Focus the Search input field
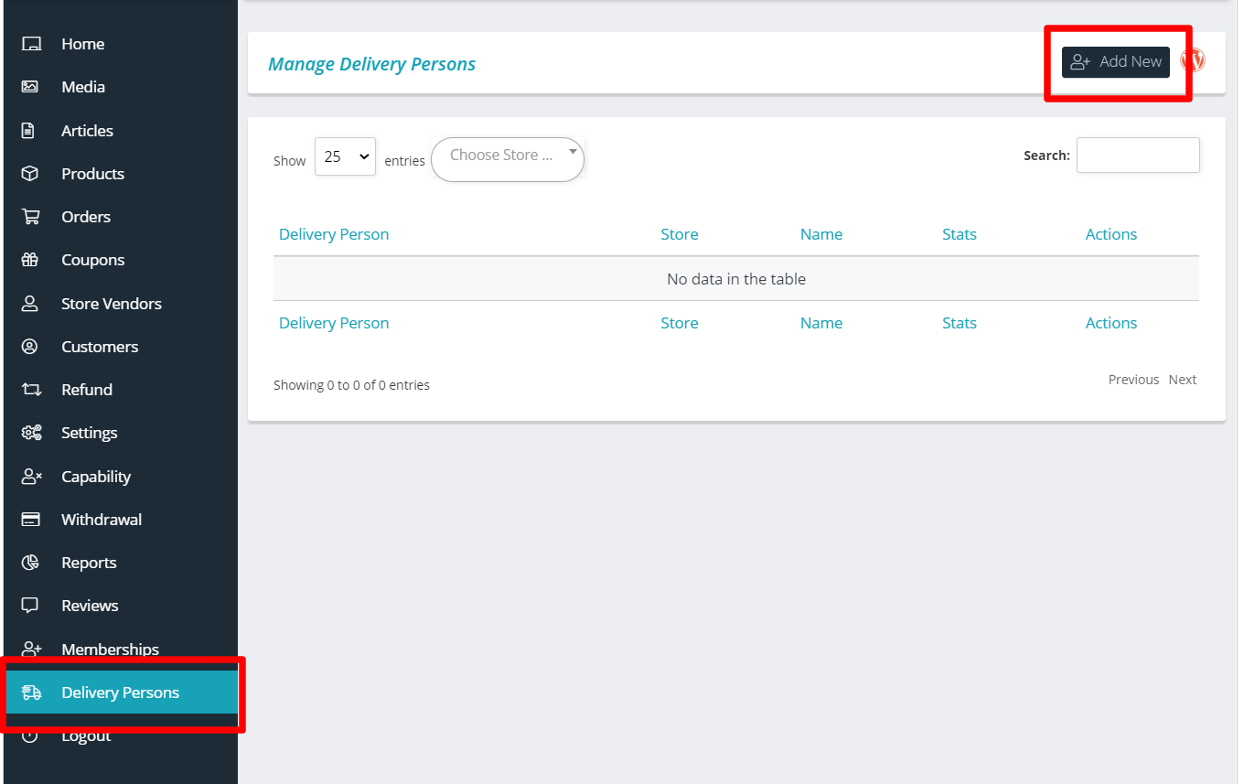The height and width of the screenshot is (784, 1244). point(1138,156)
